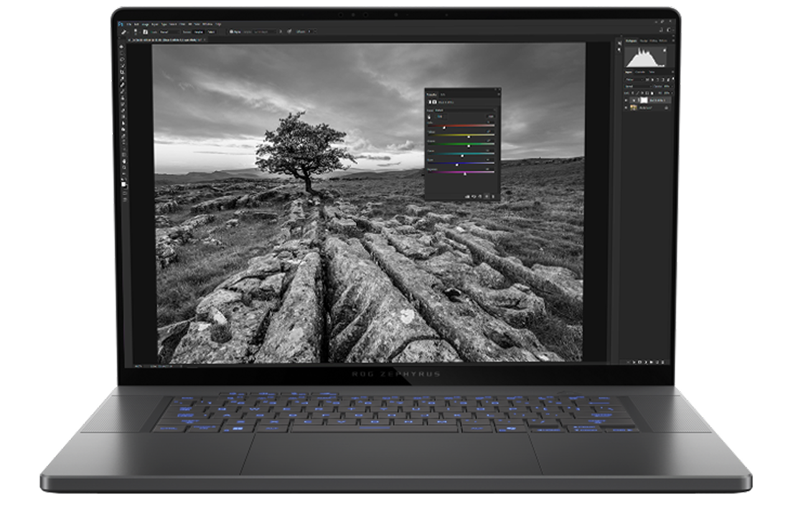Click the Black & White layer mask thumbnail
This screenshot has width=793, height=512.
[643, 100]
